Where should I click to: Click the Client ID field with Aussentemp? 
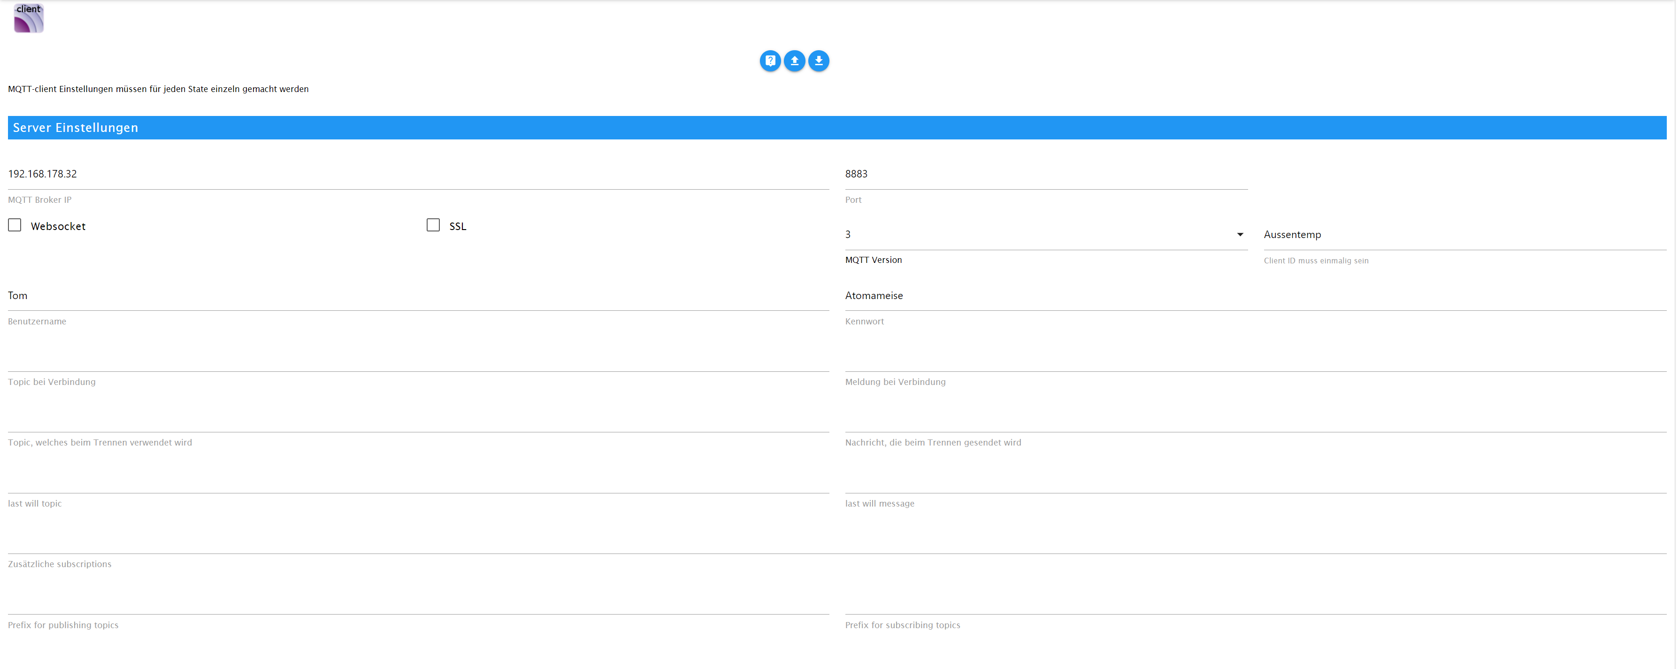[1464, 235]
